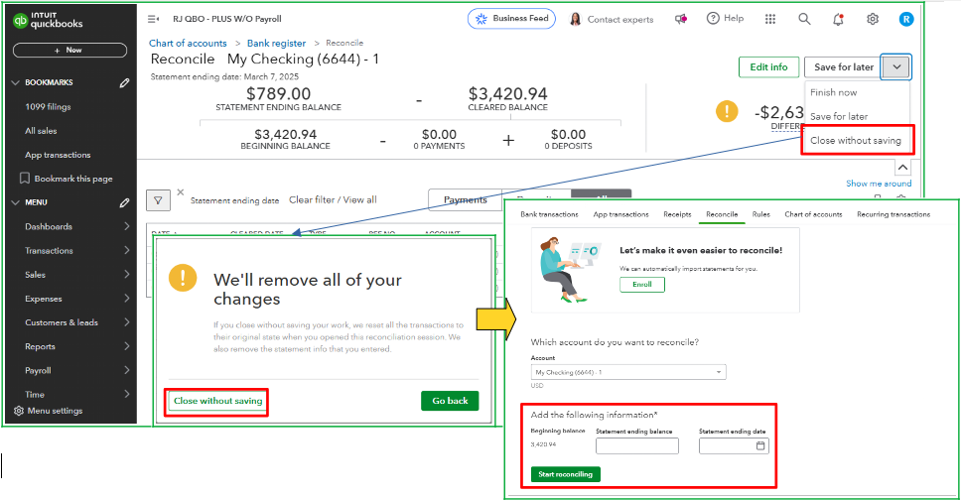Open Reconcile tab

722,214
